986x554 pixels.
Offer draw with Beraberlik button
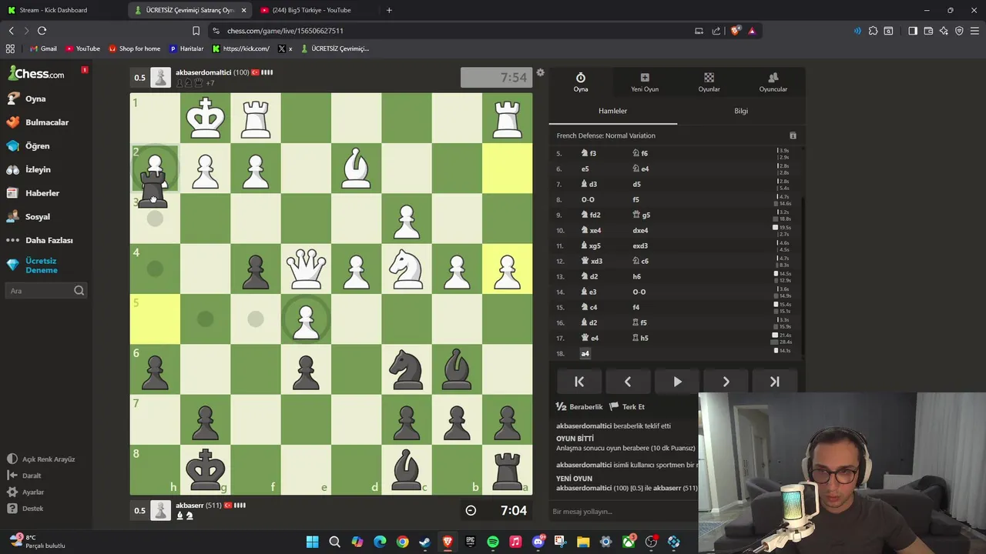(x=579, y=406)
